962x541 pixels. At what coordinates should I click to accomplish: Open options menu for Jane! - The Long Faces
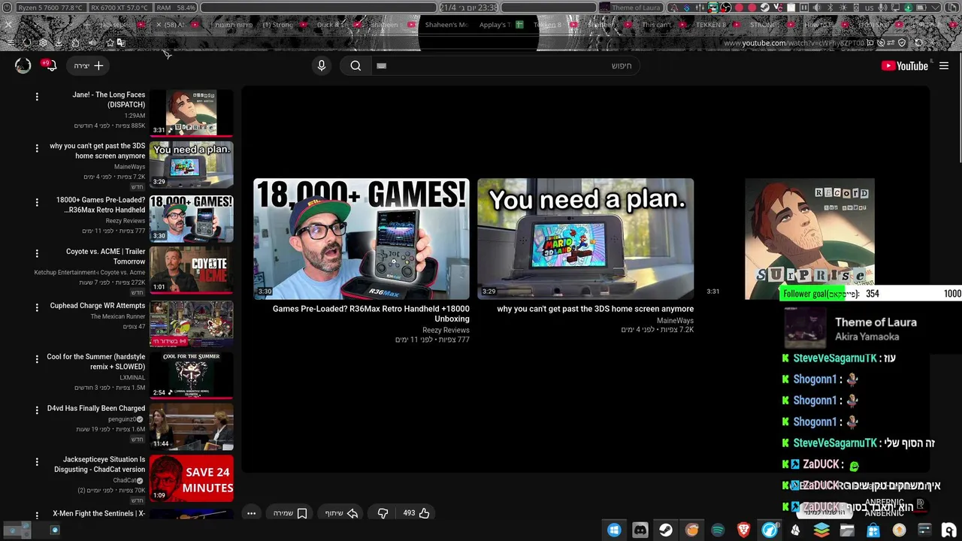click(x=36, y=96)
